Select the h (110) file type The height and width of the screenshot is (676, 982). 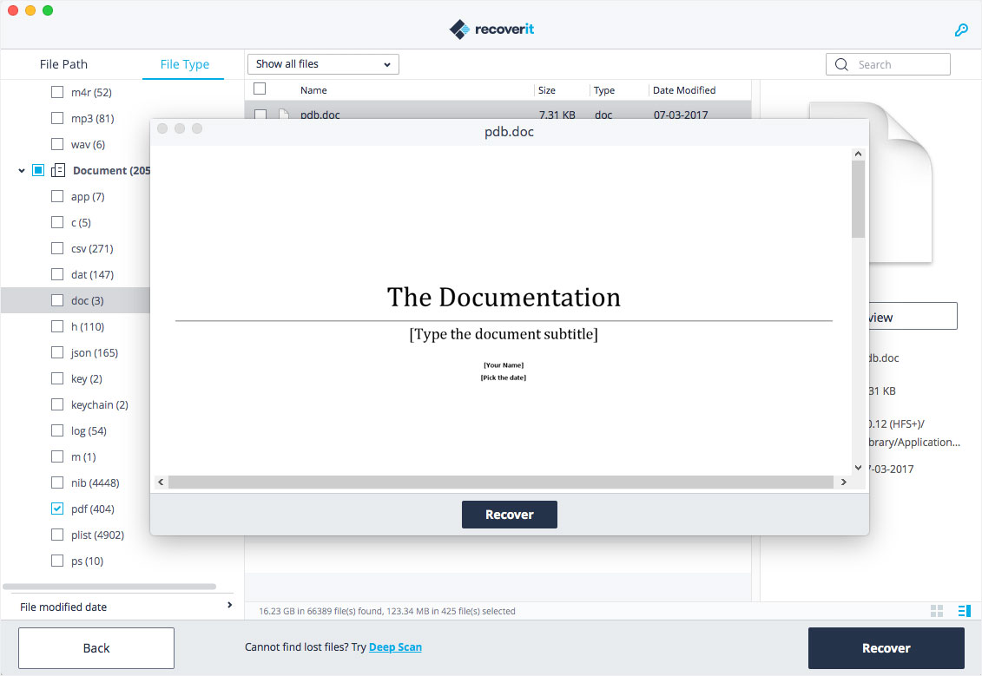pos(88,327)
